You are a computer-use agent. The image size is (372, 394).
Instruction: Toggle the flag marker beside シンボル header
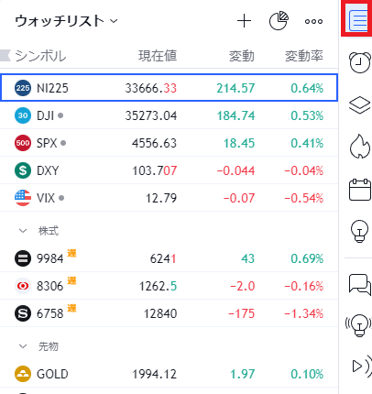pyautogui.click(x=5, y=55)
